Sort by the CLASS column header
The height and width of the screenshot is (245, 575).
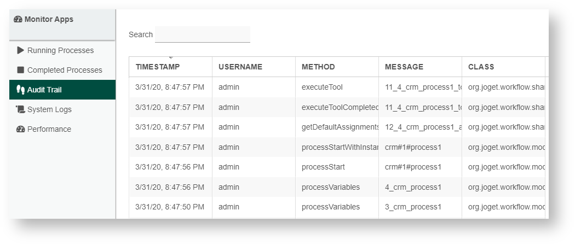(481, 67)
